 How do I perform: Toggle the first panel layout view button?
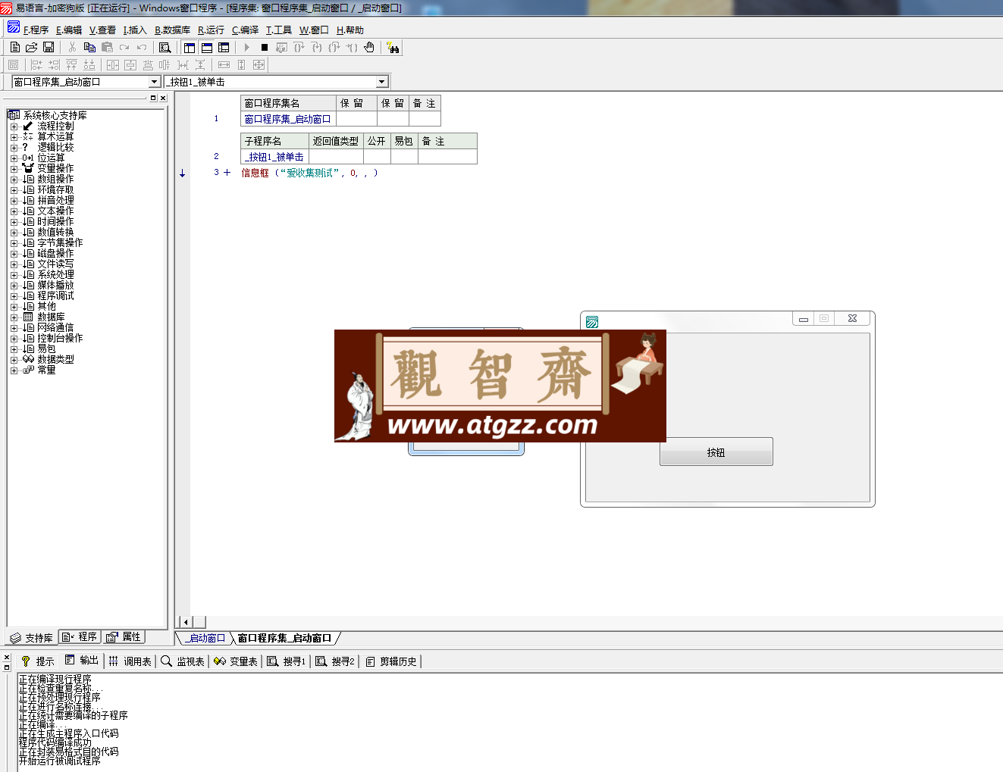coord(190,47)
